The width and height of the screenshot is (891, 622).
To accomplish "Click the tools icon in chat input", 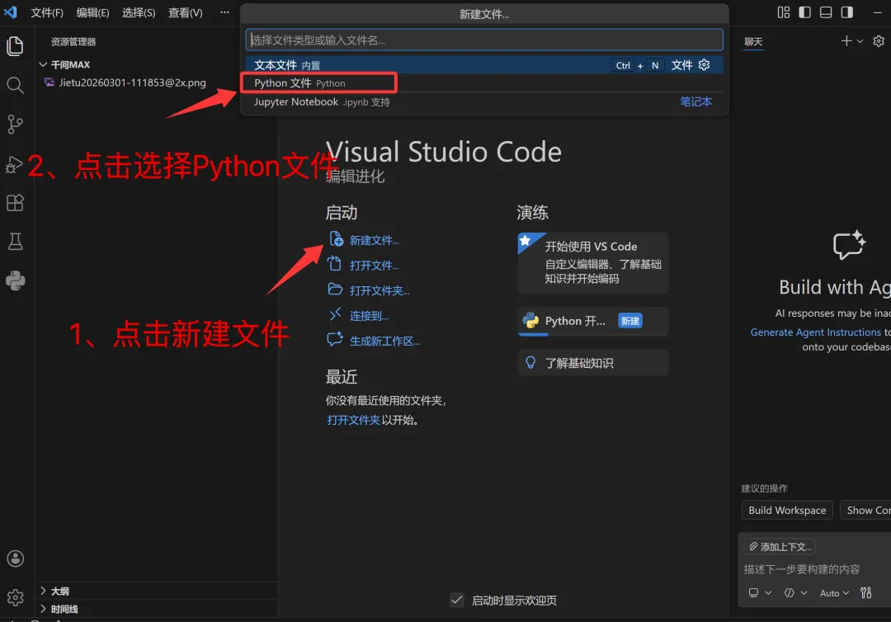I will coord(865,592).
